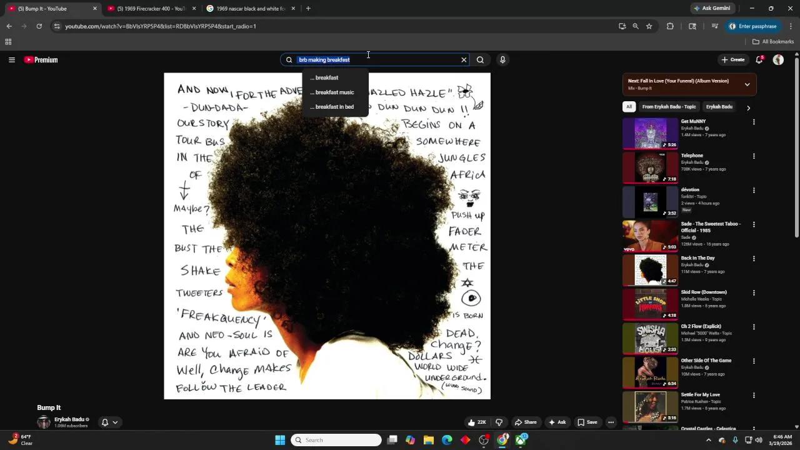Play the Telephone video thumbnail

[x=649, y=167]
